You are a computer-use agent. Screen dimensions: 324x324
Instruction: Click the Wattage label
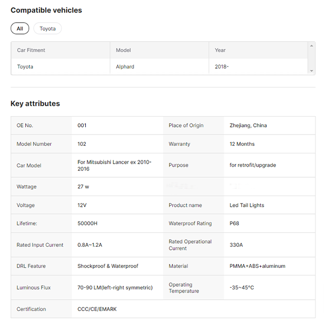click(x=26, y=187)
